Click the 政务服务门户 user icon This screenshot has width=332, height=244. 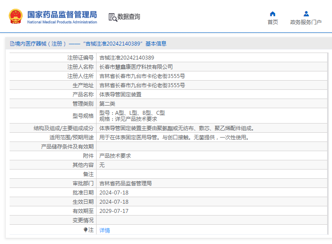click(x=306, y=14)
